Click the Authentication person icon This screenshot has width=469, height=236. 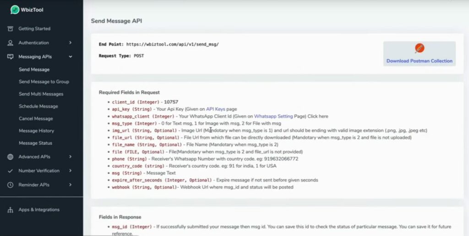[11, 43]
